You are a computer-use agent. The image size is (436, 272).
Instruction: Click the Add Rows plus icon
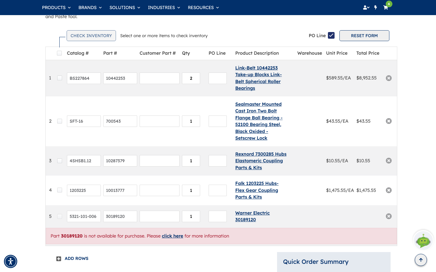point(59,259)
